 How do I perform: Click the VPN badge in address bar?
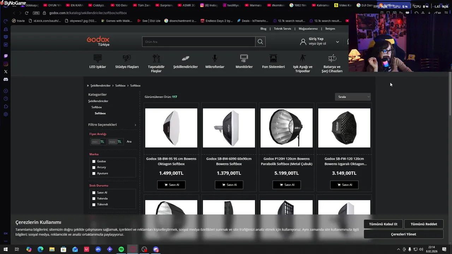click(x=36, y=13)
